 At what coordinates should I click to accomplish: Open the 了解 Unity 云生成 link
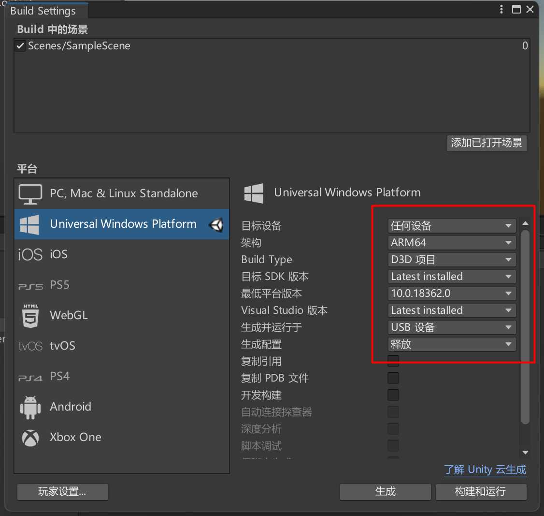(485, 470)
